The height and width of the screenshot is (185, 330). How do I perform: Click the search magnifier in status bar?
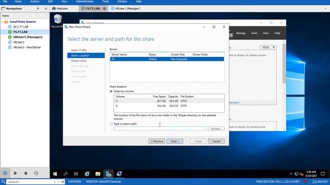pyautogui.click(x=3, y=181)
